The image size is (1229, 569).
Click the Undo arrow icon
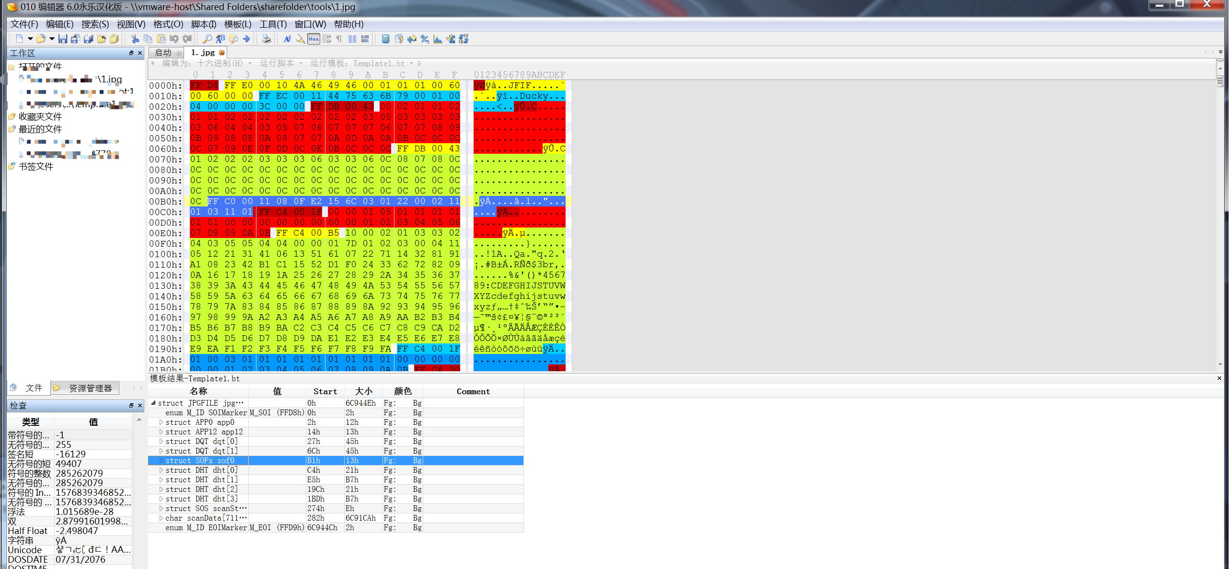point(174,39)
